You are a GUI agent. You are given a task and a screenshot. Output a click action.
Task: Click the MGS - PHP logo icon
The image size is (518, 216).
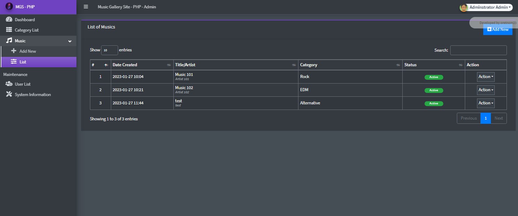click(9, 7)
